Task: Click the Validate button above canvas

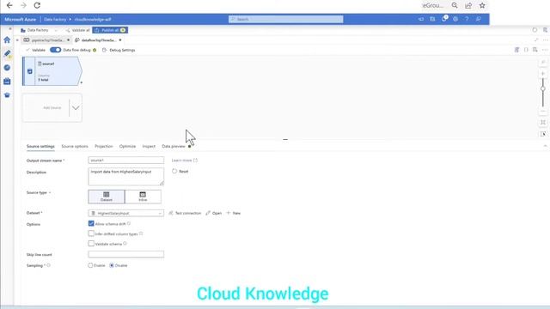Action: click(x=35, y=50)
